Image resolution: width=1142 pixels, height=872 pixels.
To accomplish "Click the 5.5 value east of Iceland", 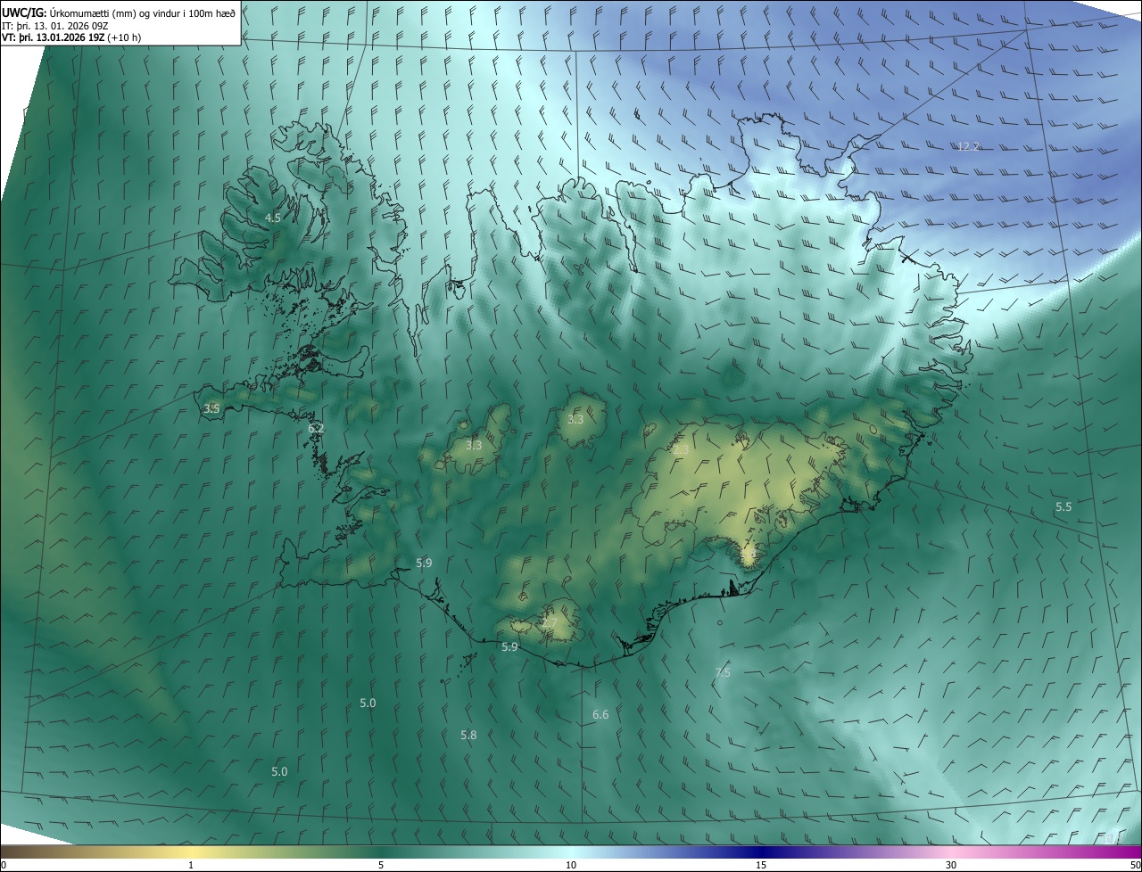I will [1063, 506].
